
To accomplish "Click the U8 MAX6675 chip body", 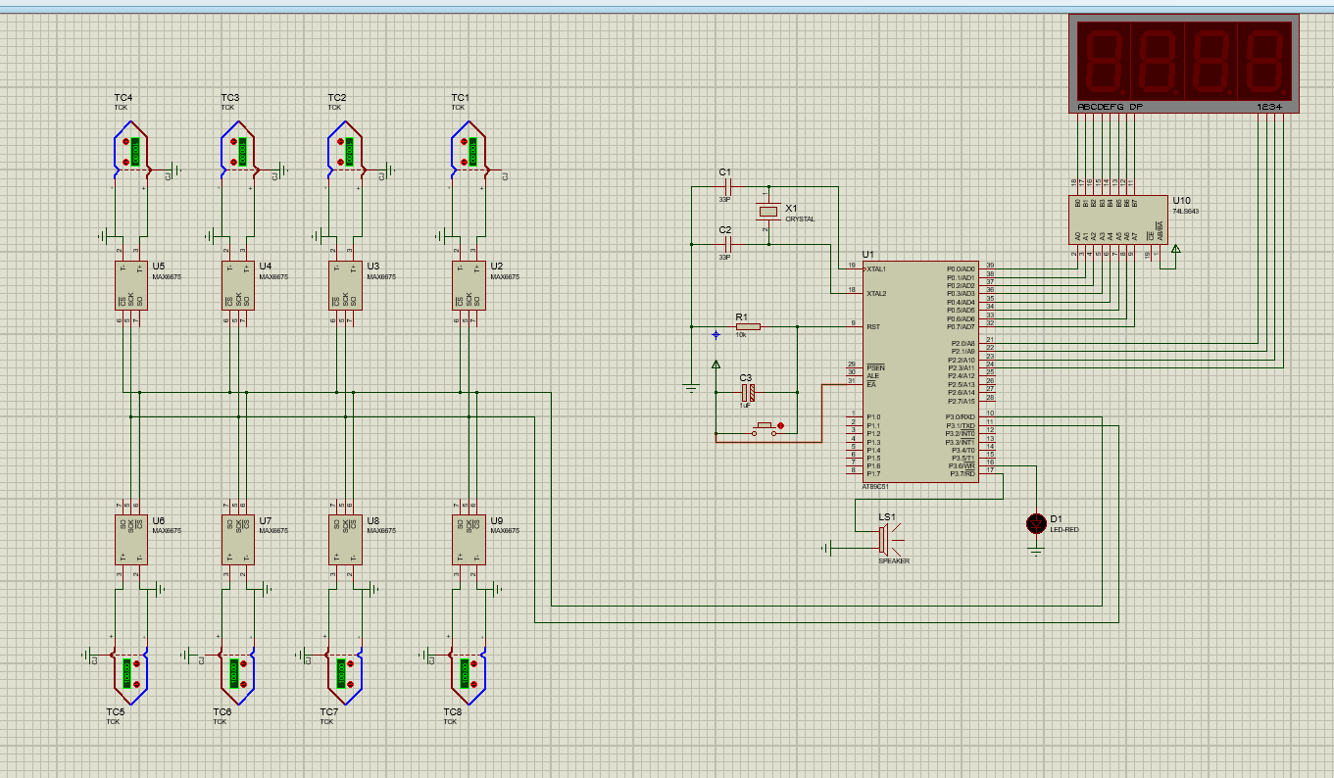I will point(346,540).
